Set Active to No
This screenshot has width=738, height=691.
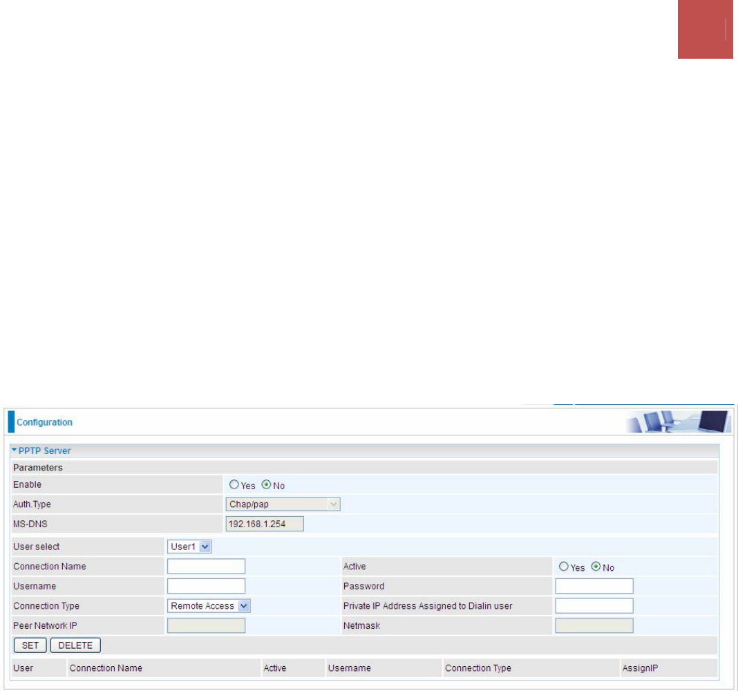click(596, 567)
